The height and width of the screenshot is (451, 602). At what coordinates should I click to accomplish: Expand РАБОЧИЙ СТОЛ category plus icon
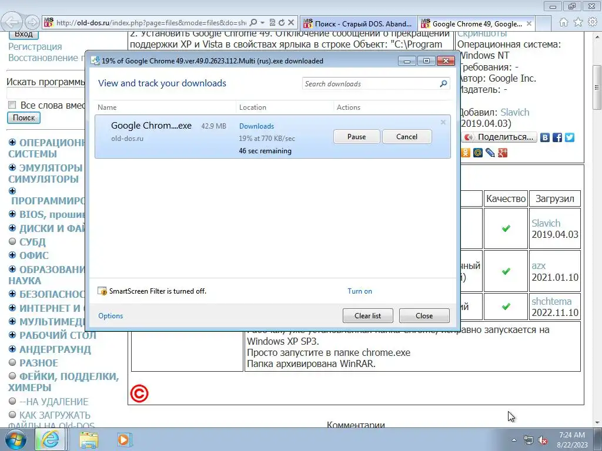(12, 335)
